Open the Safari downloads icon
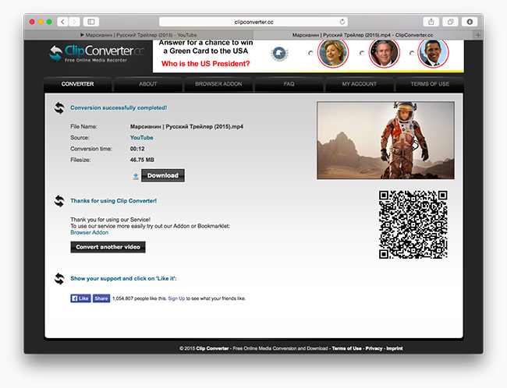 [470, 22]
